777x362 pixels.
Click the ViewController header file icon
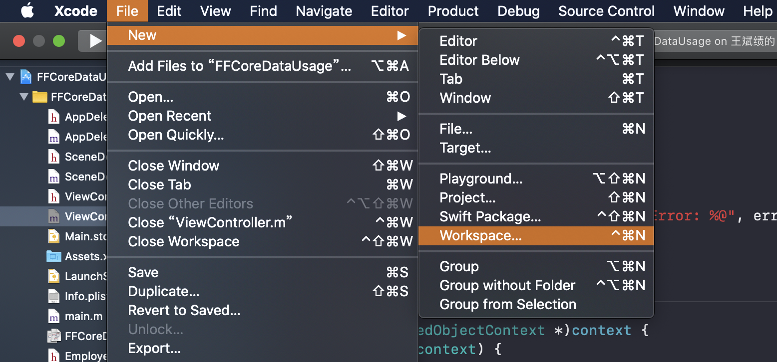pyautogui.click(x=53, y=196)
